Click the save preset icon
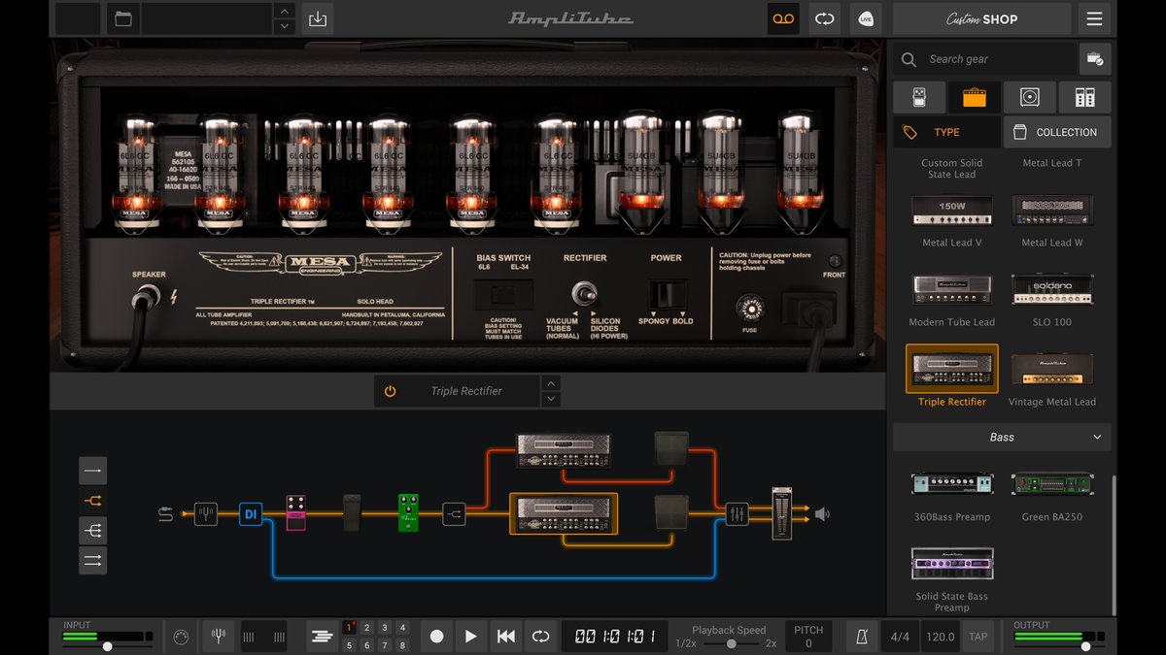 click(318, 18)
